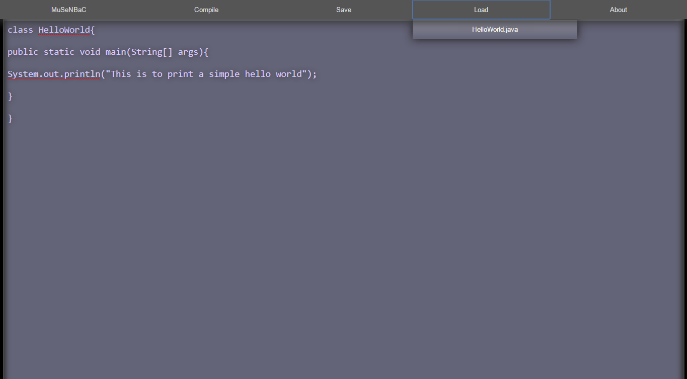Viewport: 687px width, 379px height.
Task: Open the About section
Action: [x=618, y=10]
